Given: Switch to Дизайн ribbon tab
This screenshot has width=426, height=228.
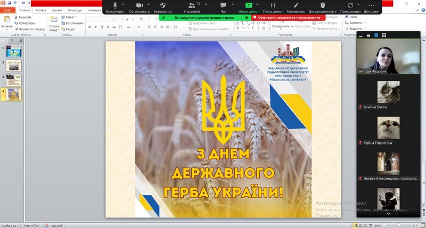Looking at the screenshot, I should pos(57,10).
